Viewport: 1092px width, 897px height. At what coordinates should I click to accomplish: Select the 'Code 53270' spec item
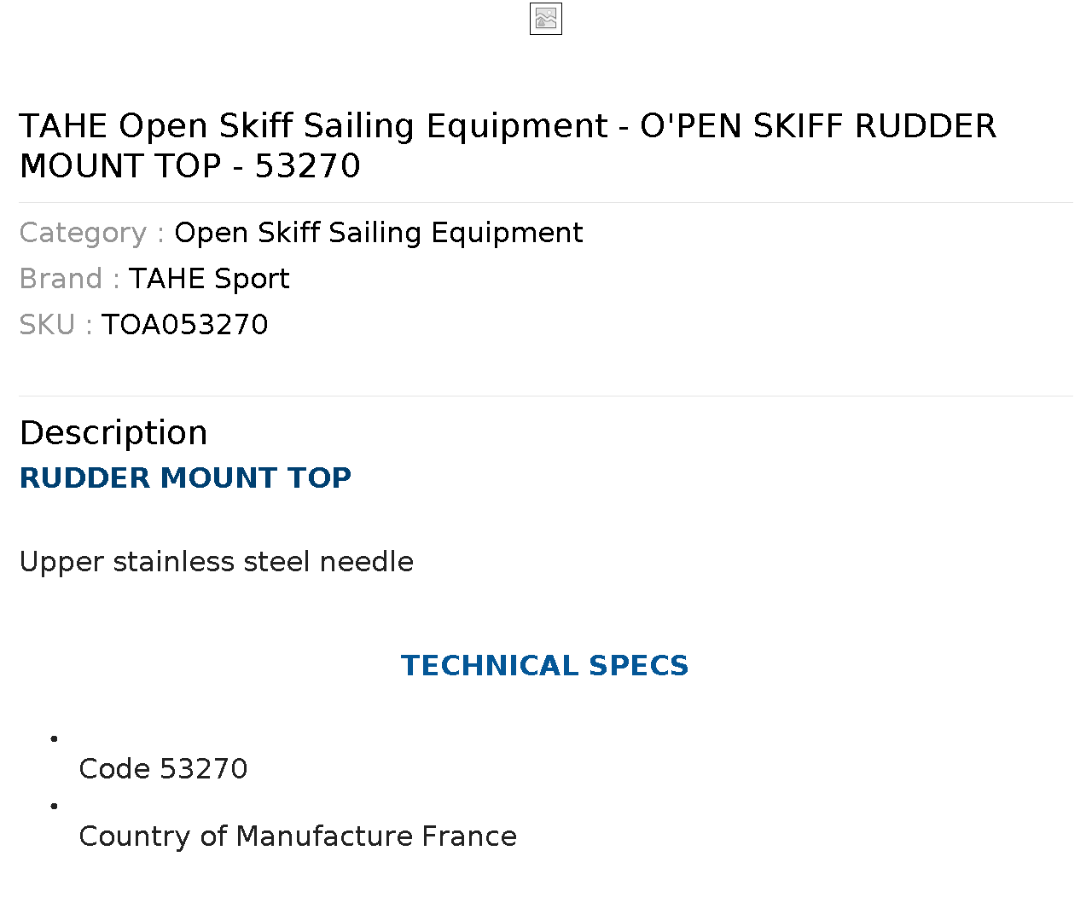pos(163,769)
